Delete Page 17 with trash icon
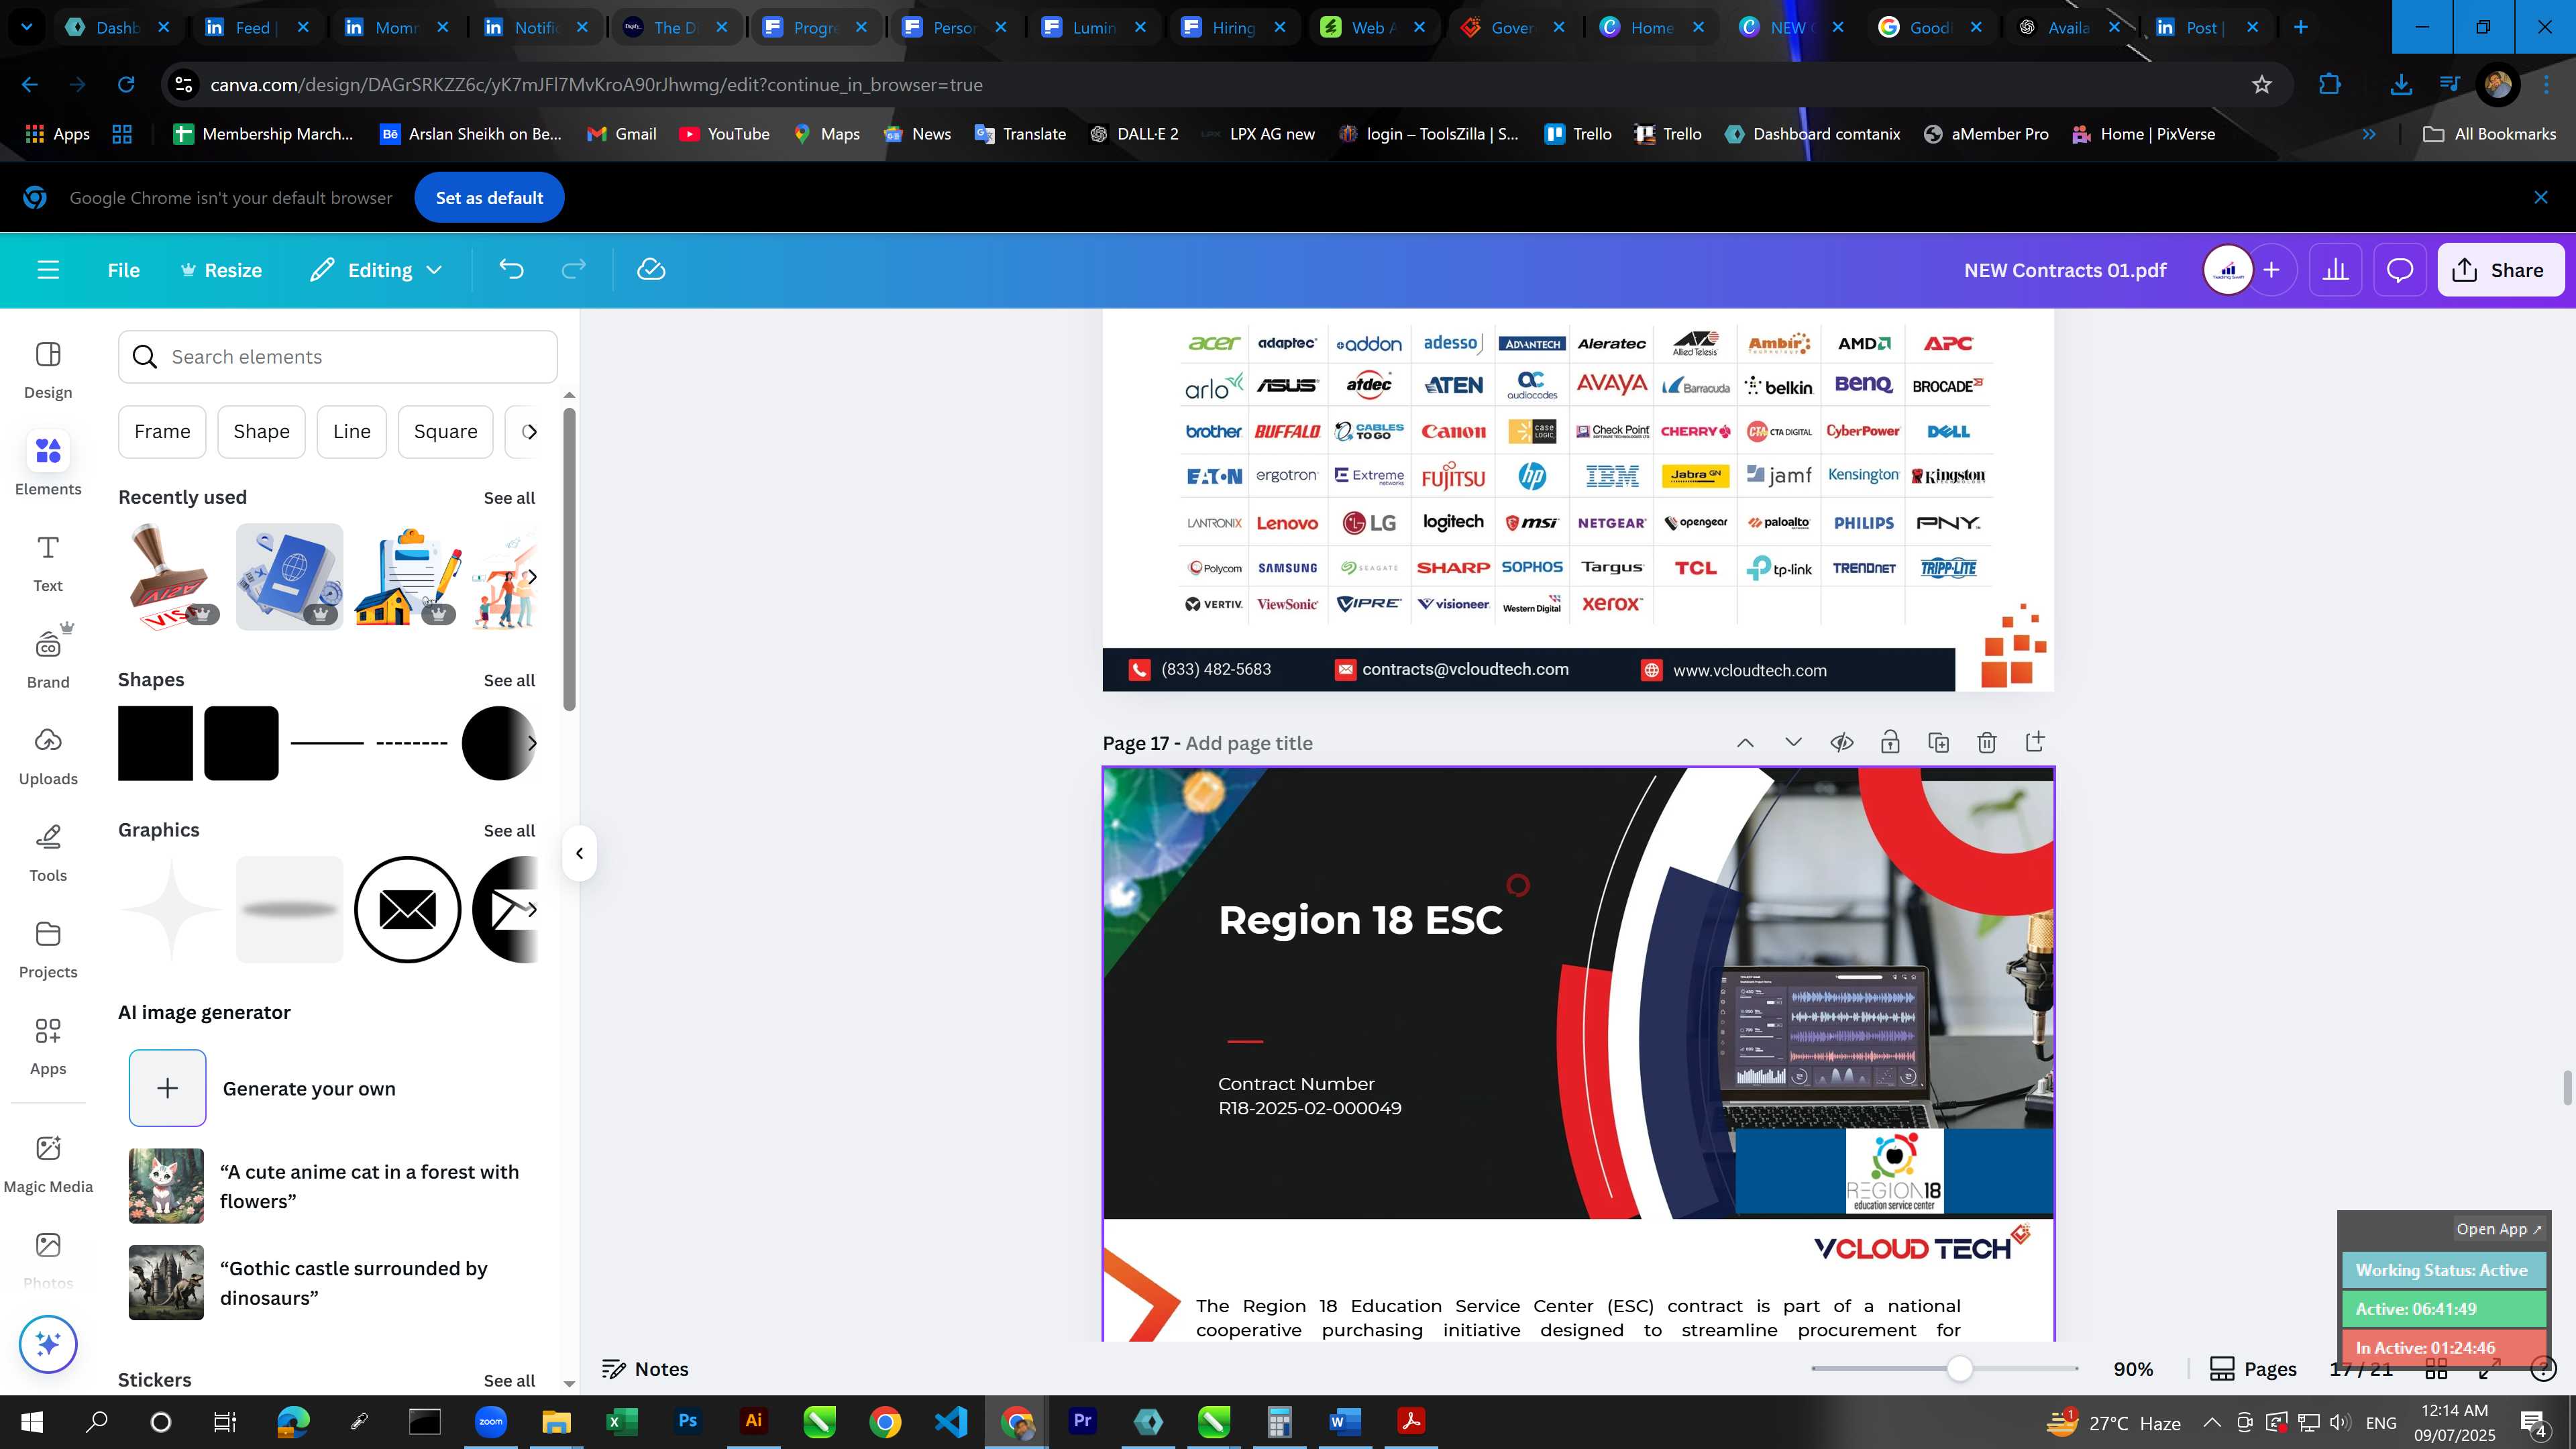Image resolution: width=2576 pixels, height=1449 pixels. pos(1987,742)
